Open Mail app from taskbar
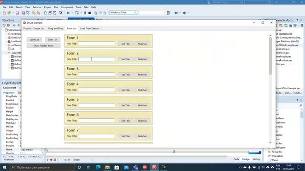Viewport: 305px width, 171px height. point(126,167)
